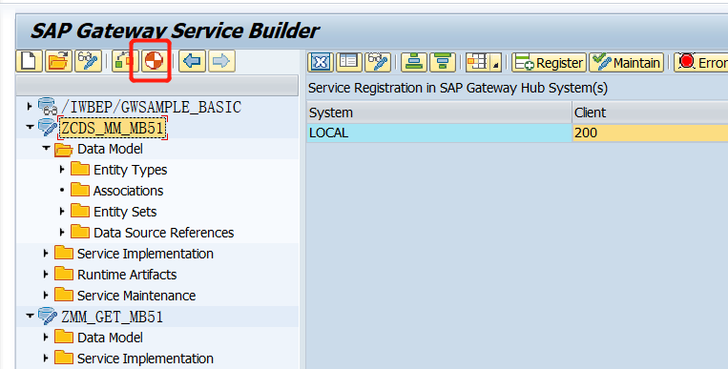This screenshot has width=728, height=369.
Task: Select the LOCAL system cell
Action: tap(439, 133)
